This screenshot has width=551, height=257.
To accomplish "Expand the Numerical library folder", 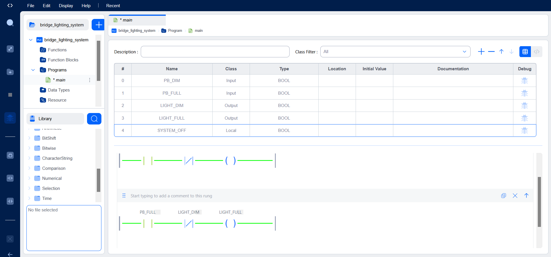I will click(x=29, y=178).
